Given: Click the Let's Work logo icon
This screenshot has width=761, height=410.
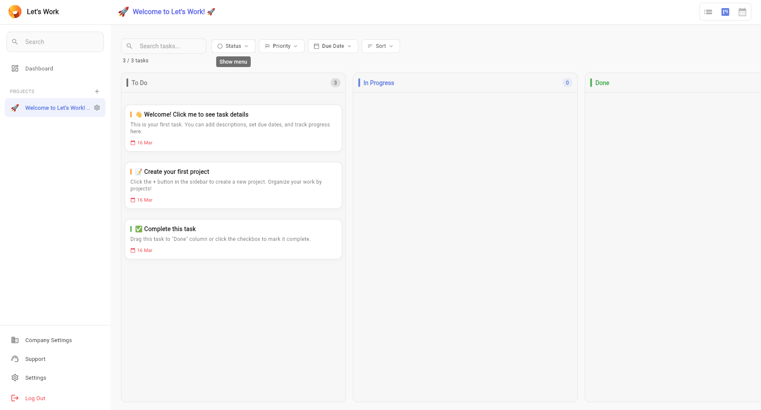Looking at the screenshot, I should [x=15, y=12].
